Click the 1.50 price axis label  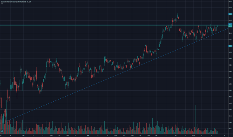click(230, 110)
